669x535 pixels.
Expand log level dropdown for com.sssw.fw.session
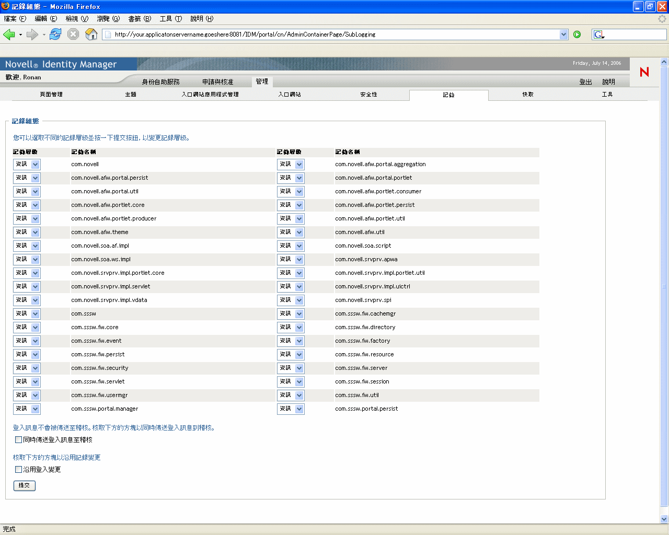(x=291, y=382)
